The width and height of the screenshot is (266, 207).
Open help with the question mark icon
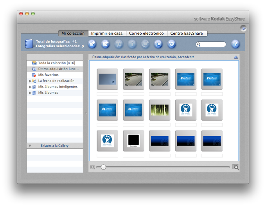tap(235, 44)
